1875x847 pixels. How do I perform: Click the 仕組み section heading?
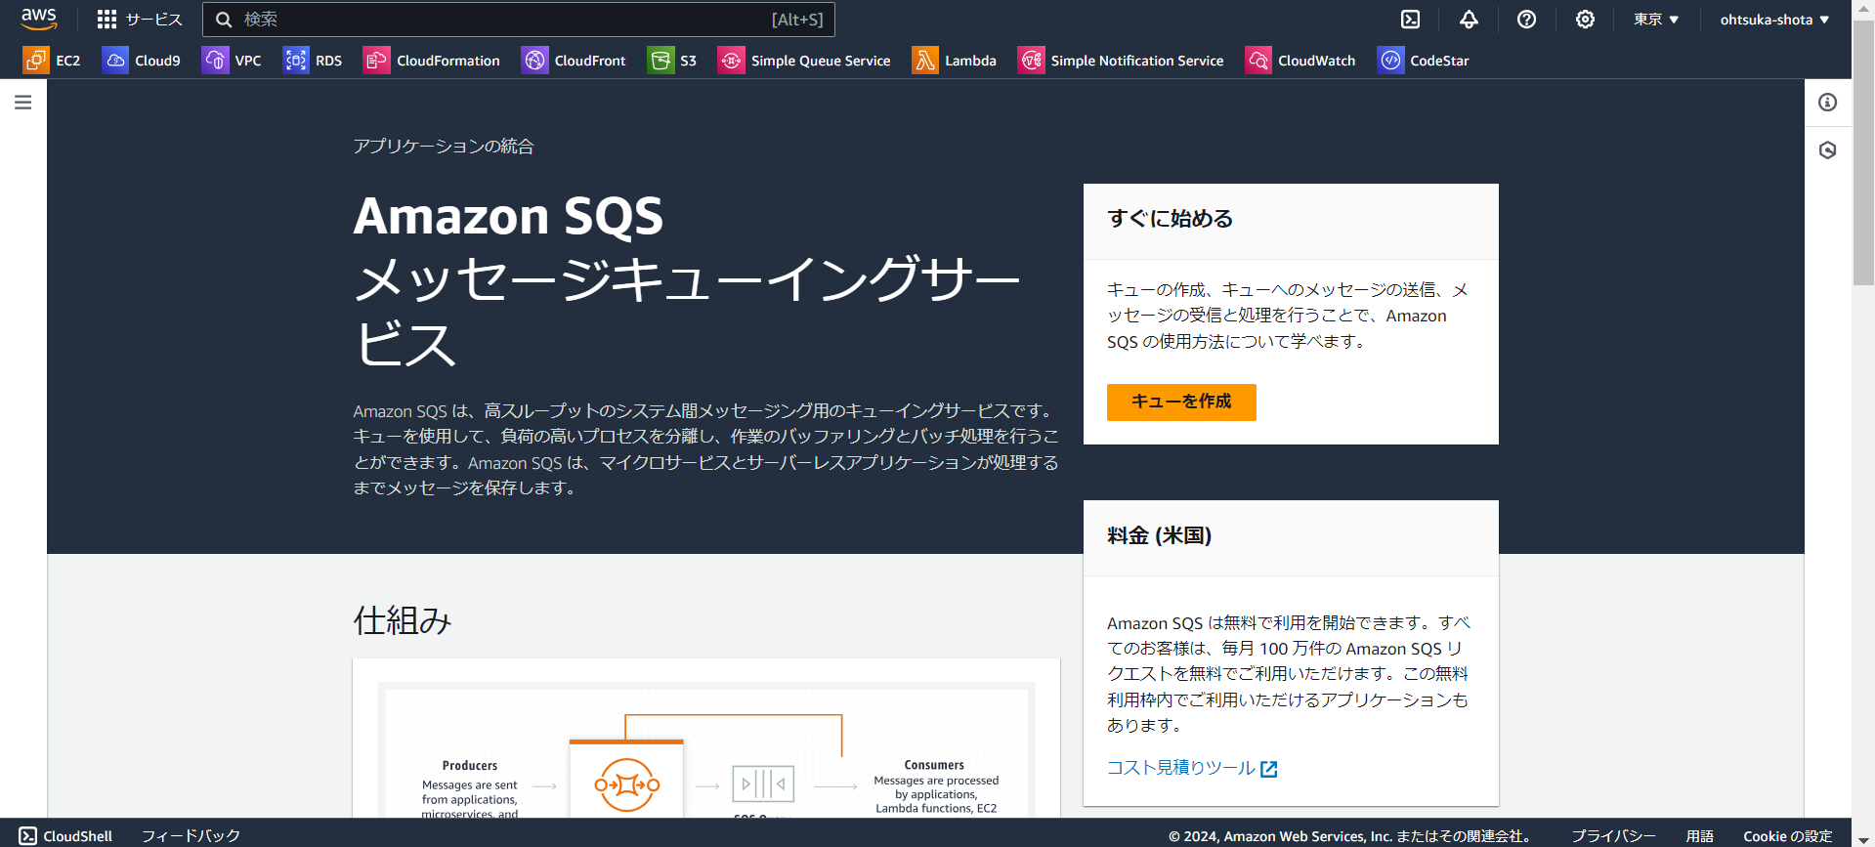coord(403,620)
